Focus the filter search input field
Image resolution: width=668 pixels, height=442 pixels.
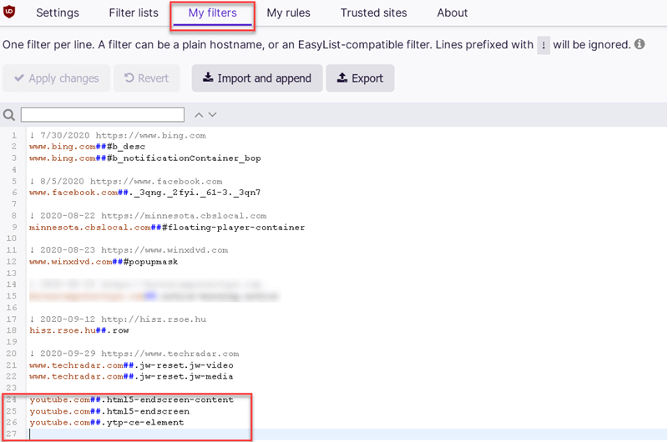[x=103, y=114]
